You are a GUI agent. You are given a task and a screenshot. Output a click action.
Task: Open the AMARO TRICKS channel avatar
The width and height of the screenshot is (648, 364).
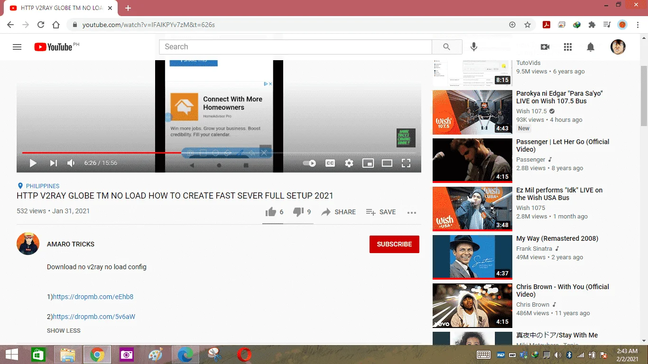[28, 244]
